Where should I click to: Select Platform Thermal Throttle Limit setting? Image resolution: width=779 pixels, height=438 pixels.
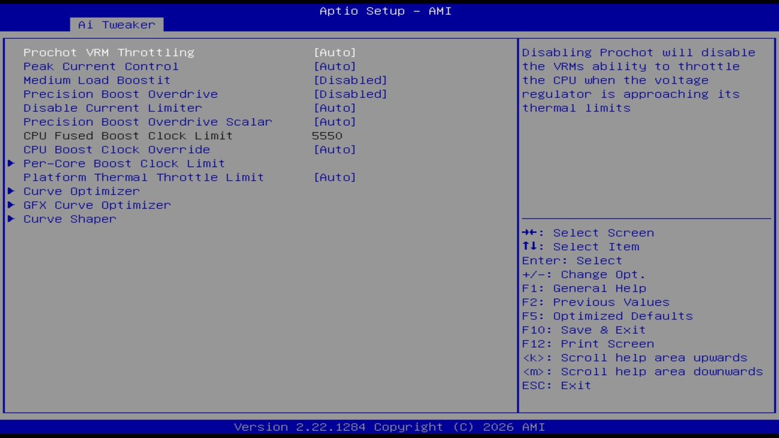pyautogui.click(x=144, y=178)
